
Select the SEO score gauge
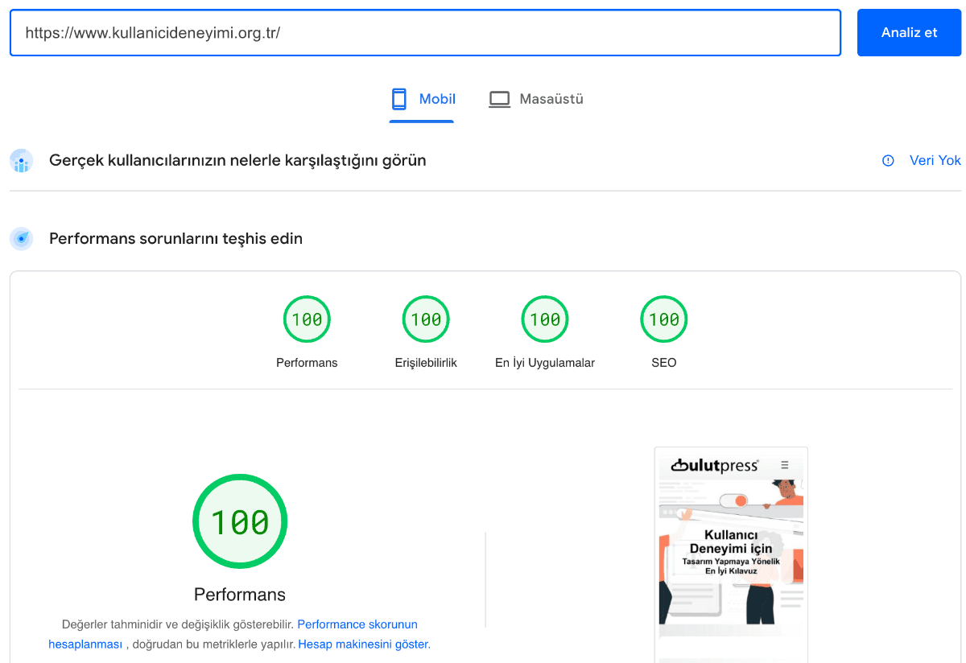pyautogui.click(x=664, y=319)
